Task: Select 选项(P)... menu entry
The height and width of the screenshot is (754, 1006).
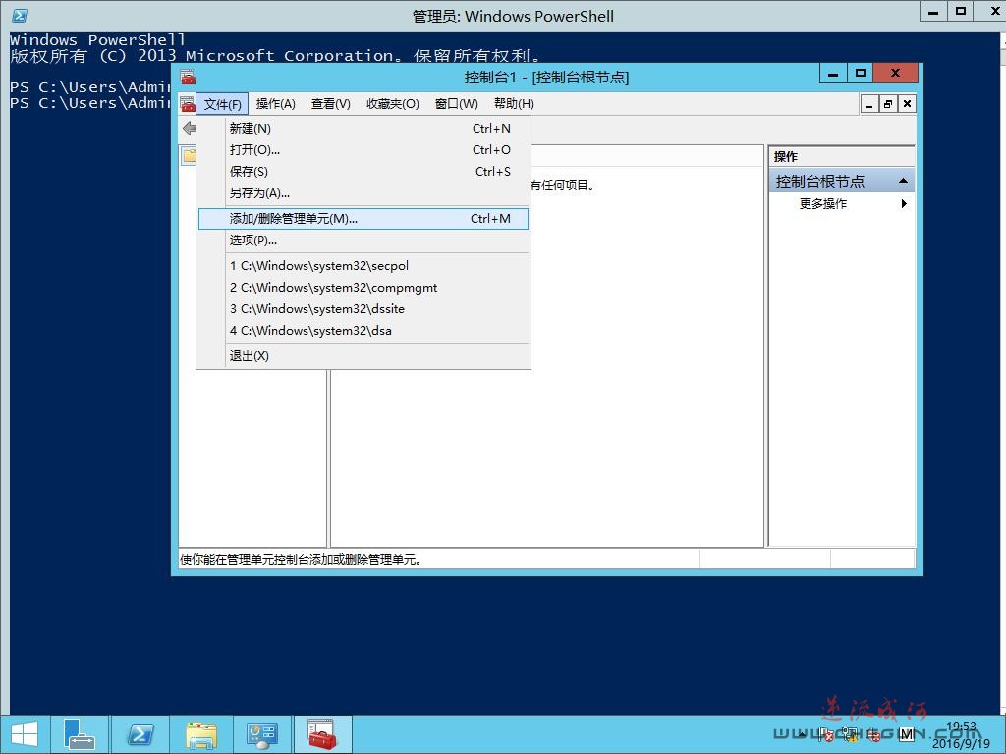Action: click(363, 241)
